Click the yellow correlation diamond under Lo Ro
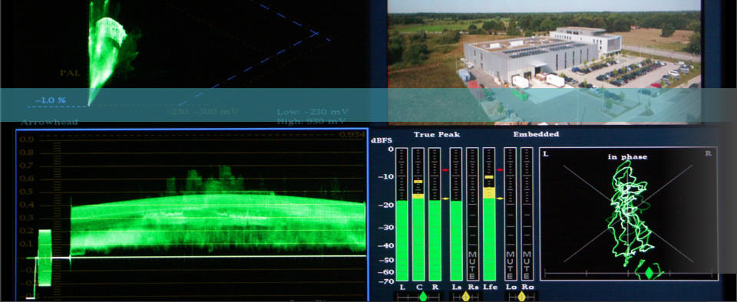This screenshot has height=302, width=737. click(x=521, y=297)
